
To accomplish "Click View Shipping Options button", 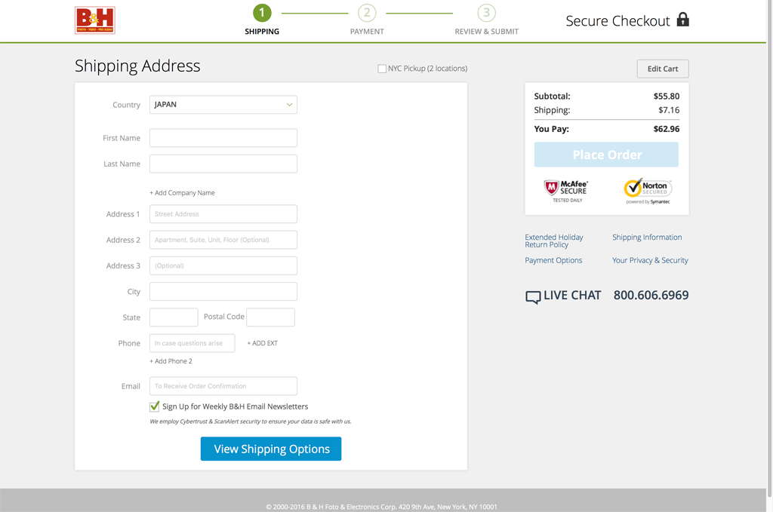I will 271,449.
